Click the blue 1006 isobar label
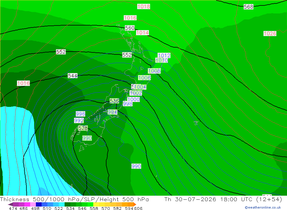Viewport: 287px width, 210px height. 144,78
